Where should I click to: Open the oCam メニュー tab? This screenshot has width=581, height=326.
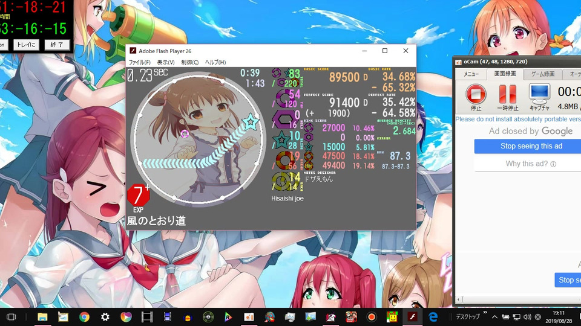point(471,74)
